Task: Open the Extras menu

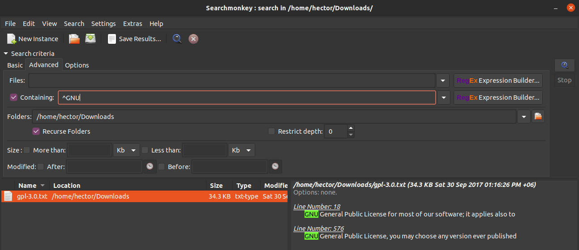Action: click(133, 24)
